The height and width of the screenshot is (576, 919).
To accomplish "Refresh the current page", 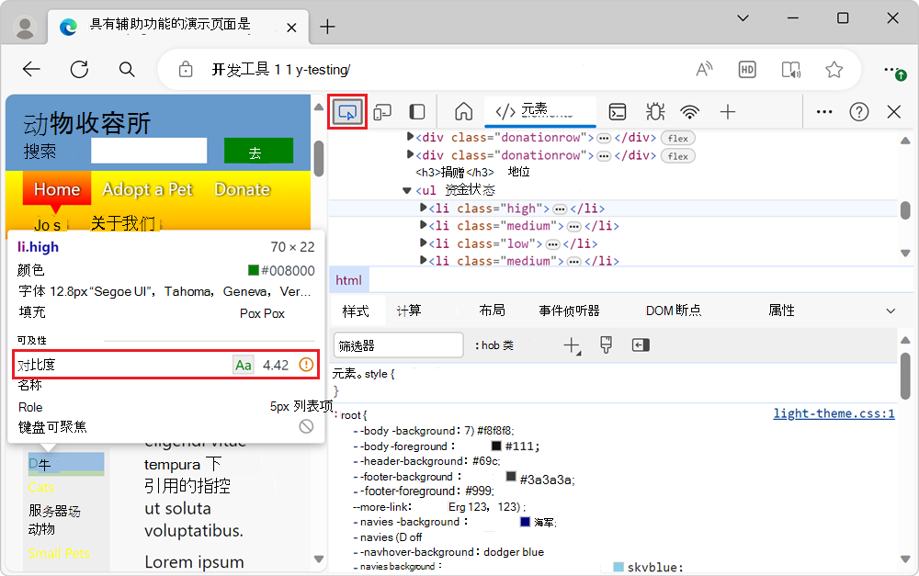I will [79, 69].
